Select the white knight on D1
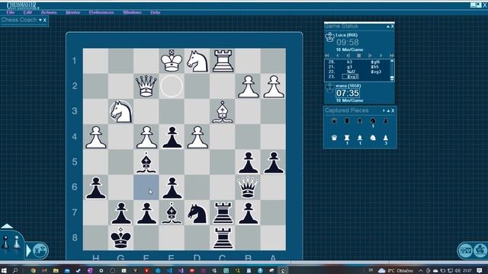This screenshot has height=274, width=488. click(197, 61)
